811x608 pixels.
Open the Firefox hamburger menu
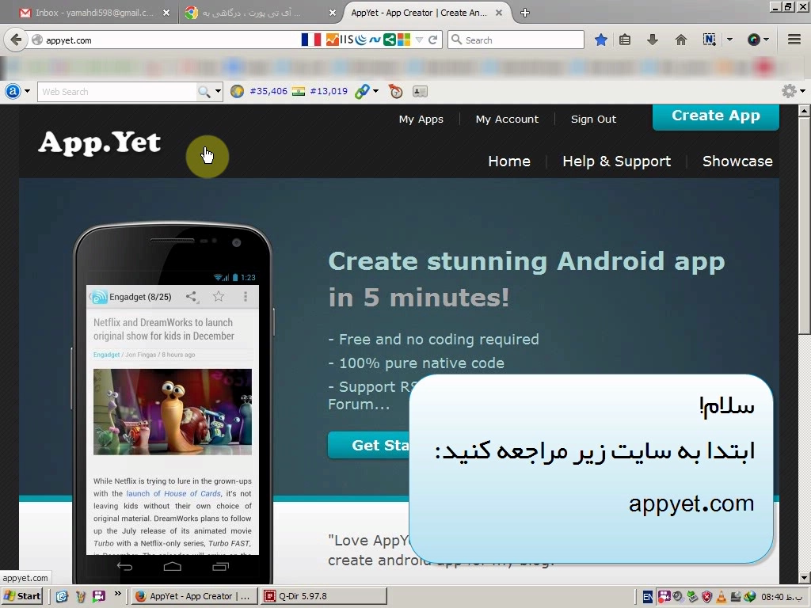(794, 40)
